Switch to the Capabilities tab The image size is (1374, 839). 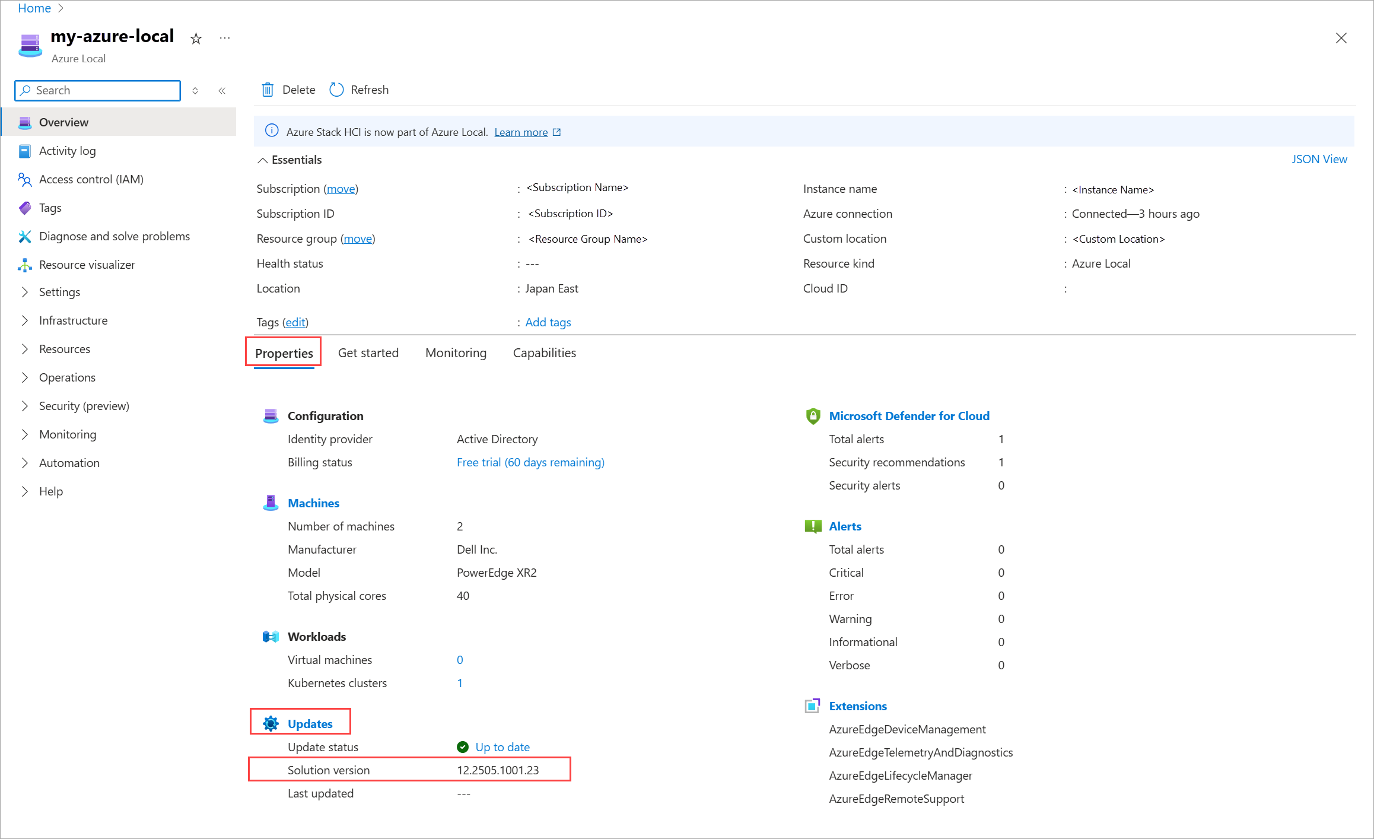[544, 353]
